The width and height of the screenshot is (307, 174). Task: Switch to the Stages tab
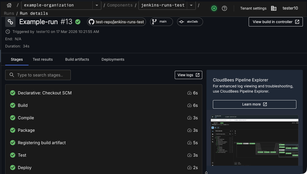[x=17, y=59]
